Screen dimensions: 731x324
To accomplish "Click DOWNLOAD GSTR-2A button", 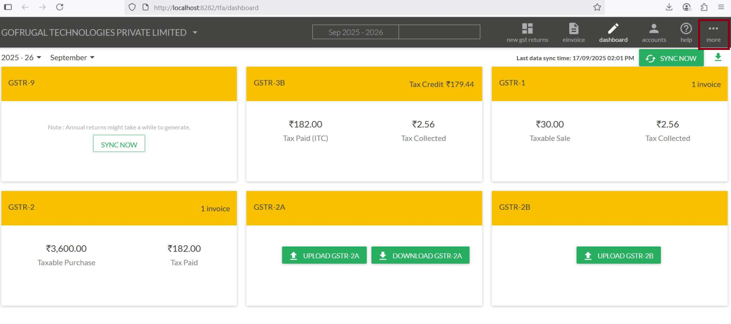I will [x=420, y=256].
